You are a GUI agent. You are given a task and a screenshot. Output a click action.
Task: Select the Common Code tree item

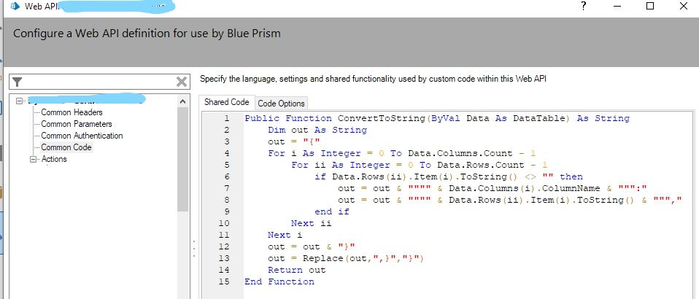(66, 147)
